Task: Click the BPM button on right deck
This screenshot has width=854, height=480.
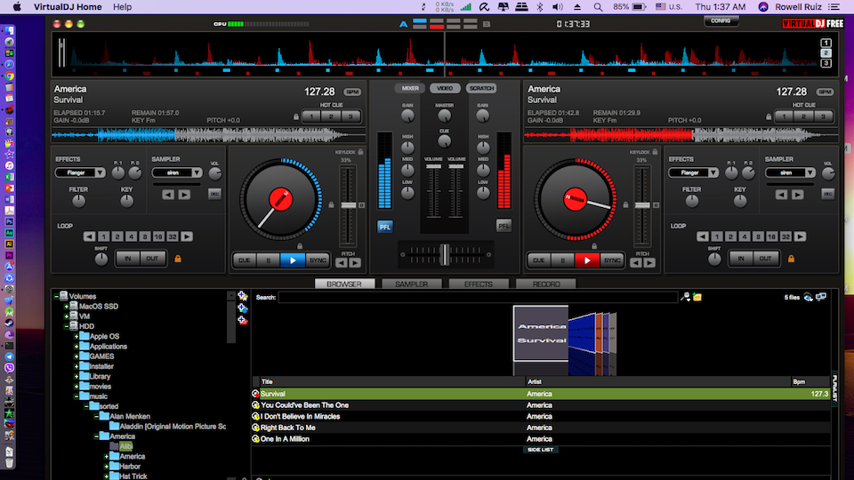Action: click(x=826, y=92)
